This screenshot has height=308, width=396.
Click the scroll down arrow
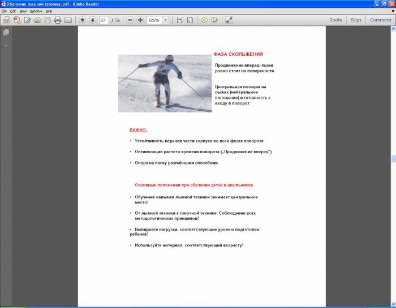point(393,304)
